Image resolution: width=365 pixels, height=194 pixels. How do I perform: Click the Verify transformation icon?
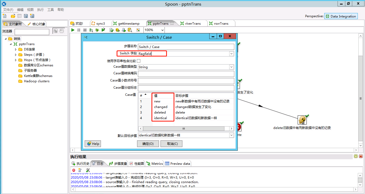112,30
